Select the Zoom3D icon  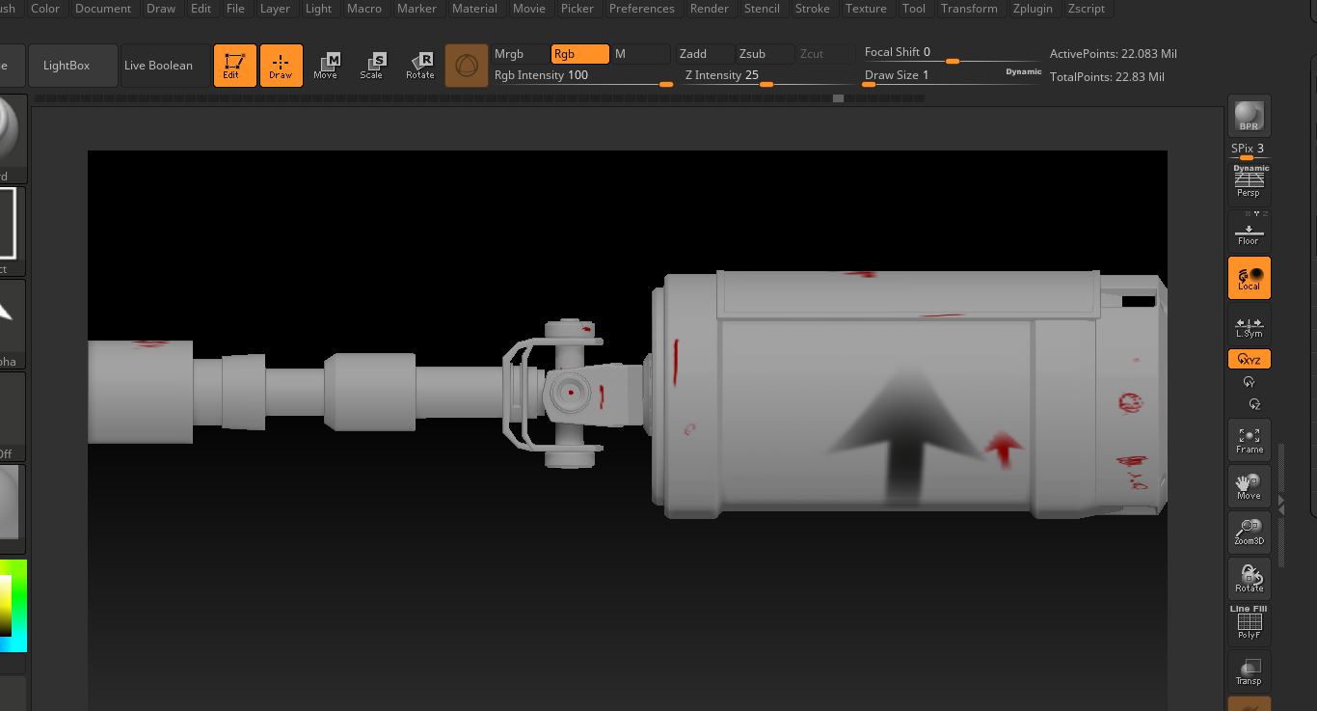[x=1249, y=532]
